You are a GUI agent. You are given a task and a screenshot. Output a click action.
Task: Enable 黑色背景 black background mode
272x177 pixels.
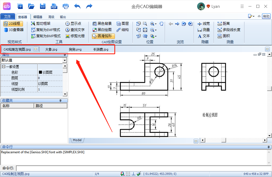pos(102,23)
